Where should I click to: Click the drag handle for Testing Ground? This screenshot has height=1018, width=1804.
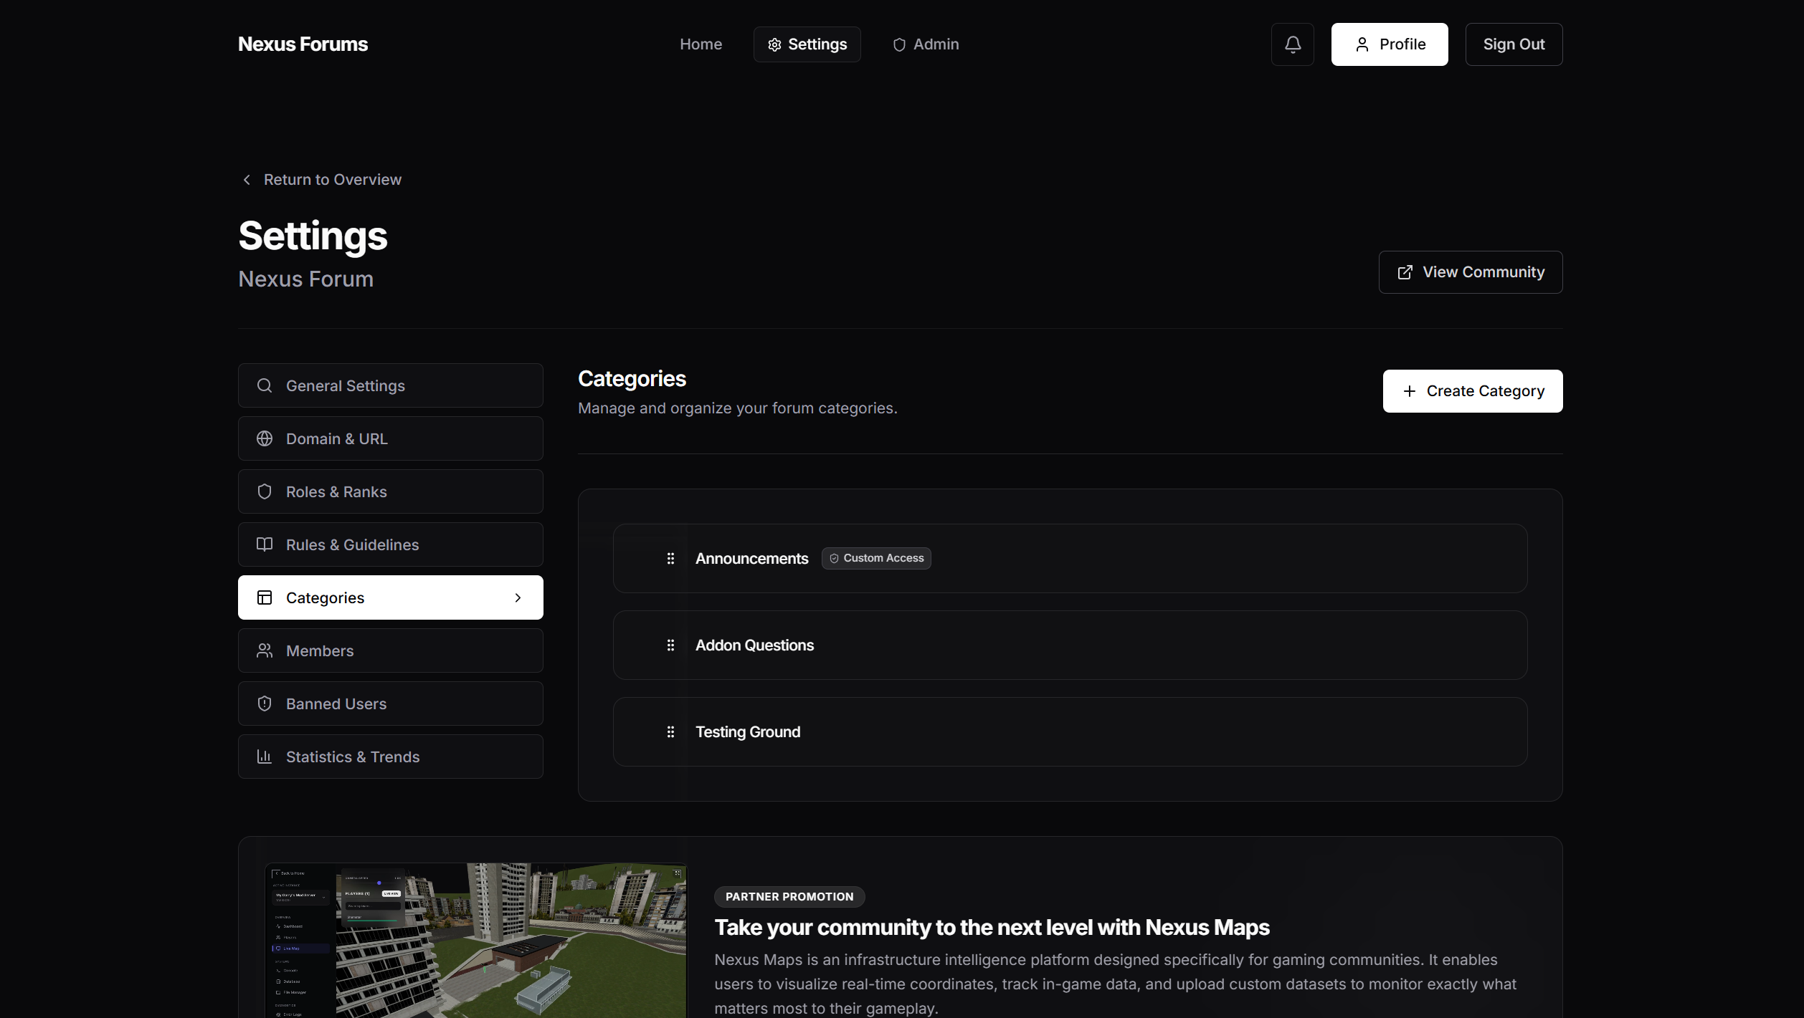click(x=670, y=732)
